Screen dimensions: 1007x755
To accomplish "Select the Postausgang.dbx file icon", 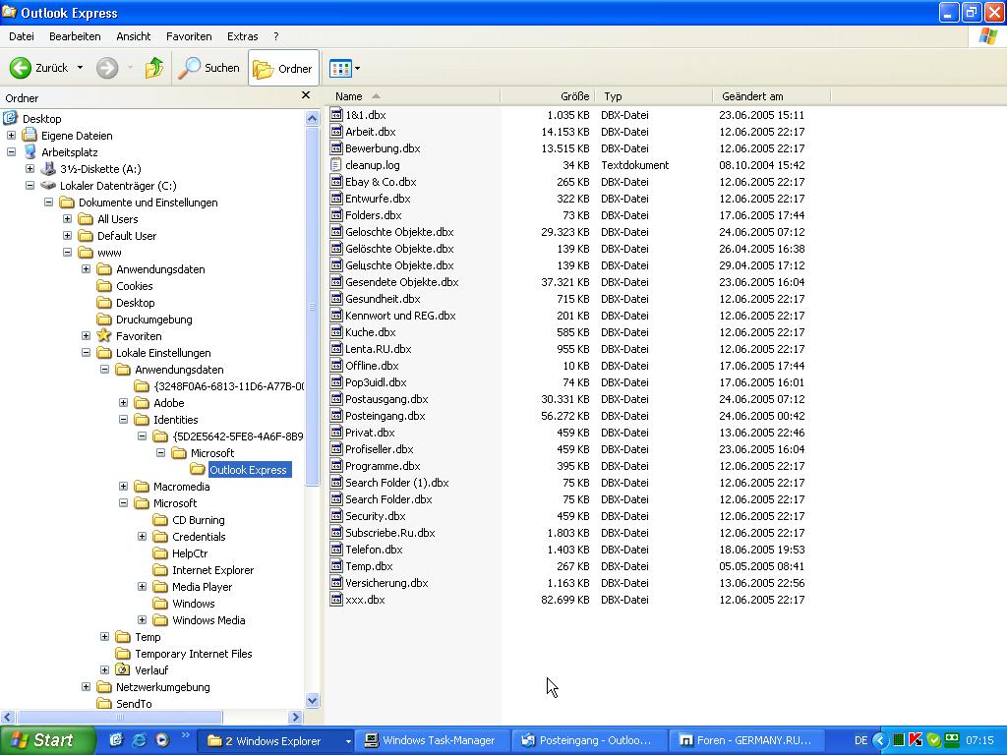I will tap(336, 399).
